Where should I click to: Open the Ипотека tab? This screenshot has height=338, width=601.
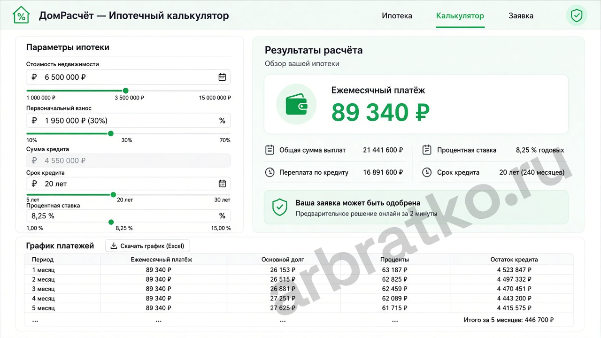397,16
